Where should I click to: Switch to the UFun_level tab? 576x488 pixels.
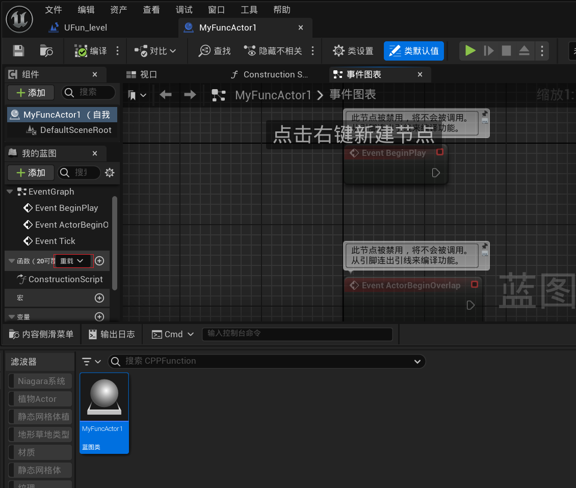78,28
